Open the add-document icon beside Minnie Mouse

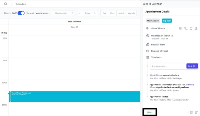(x=196, y=28)
